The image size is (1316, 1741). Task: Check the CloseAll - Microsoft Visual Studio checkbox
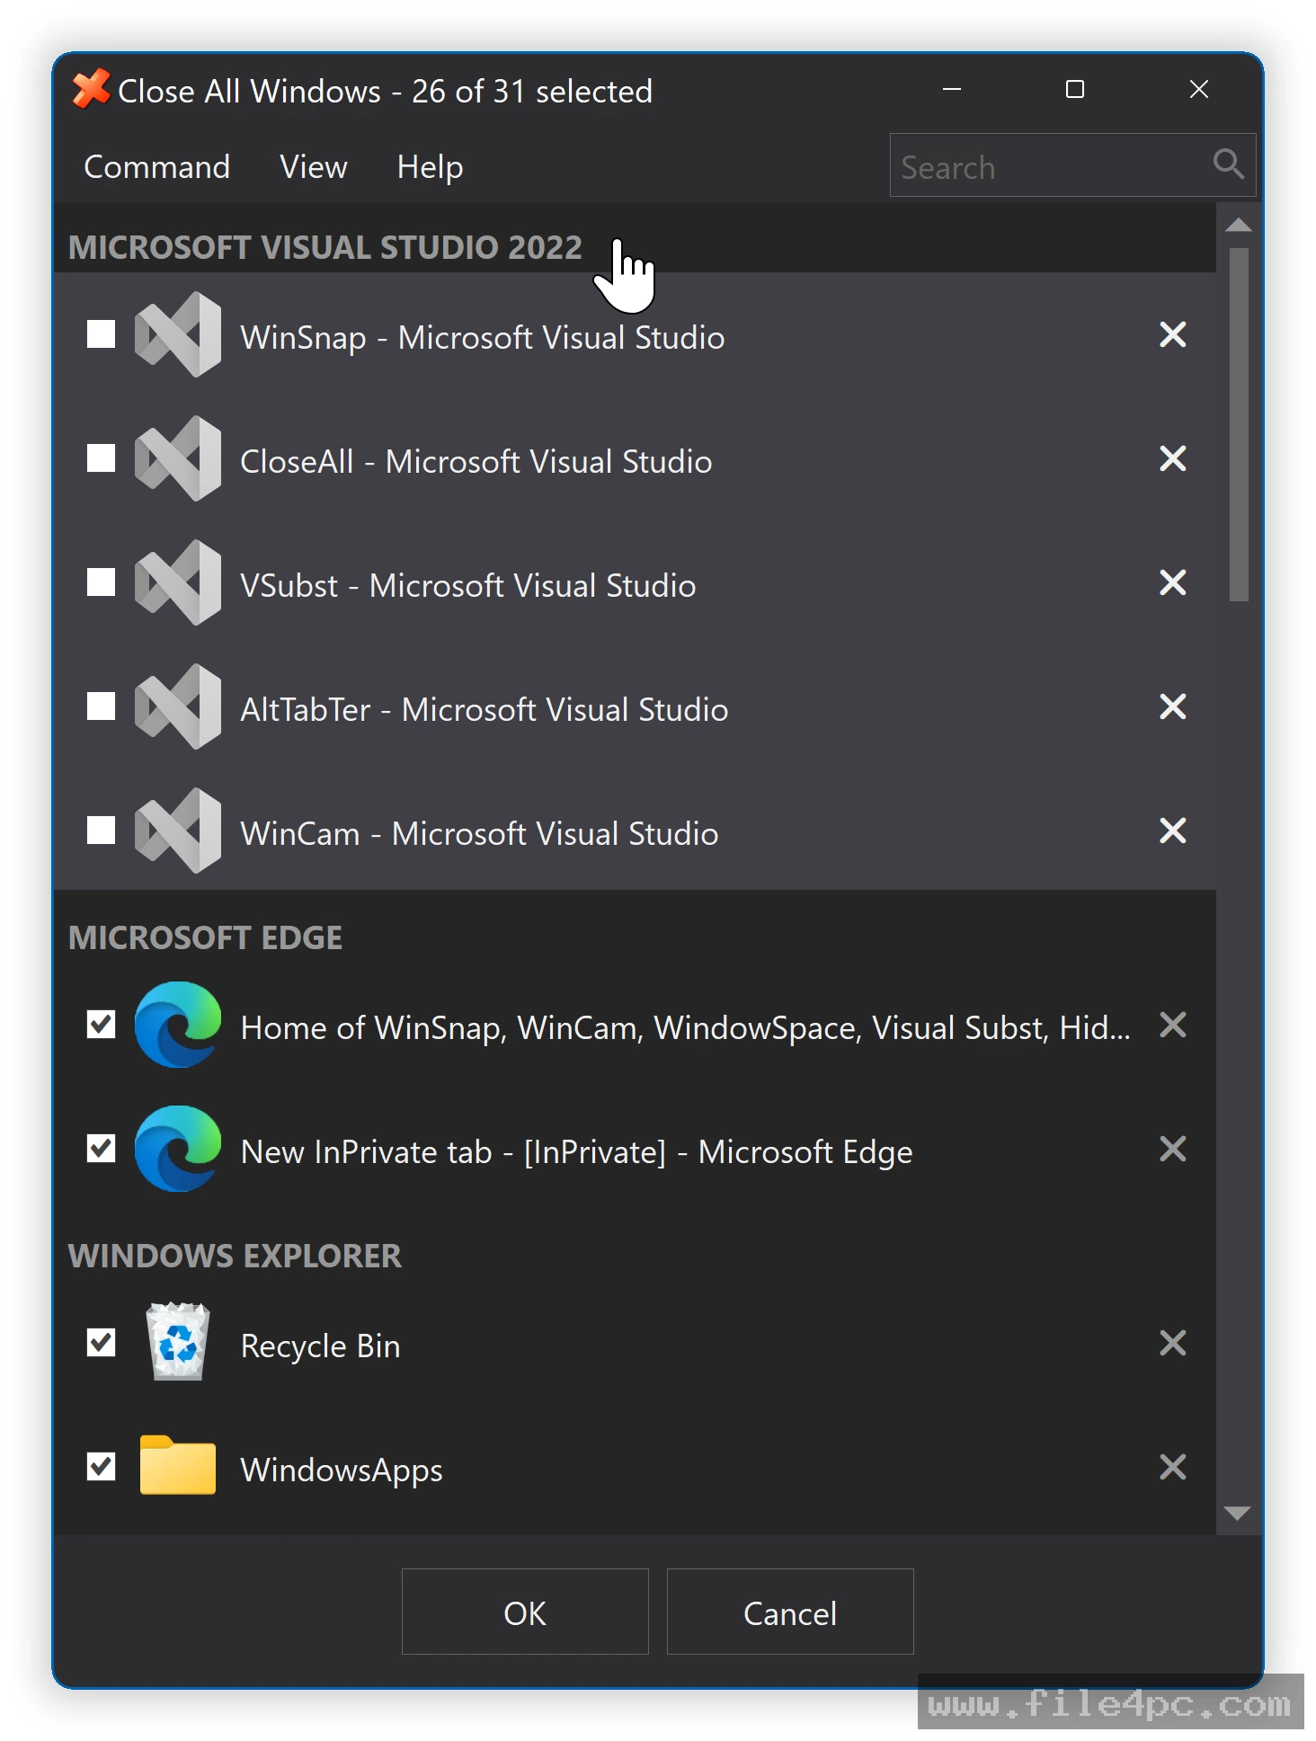click(101, 458)
